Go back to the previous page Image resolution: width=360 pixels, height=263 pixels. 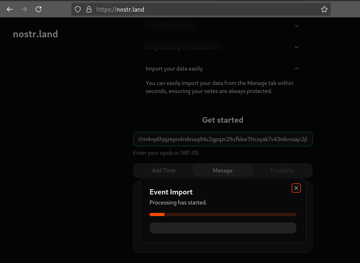click(x=10, y=9)
